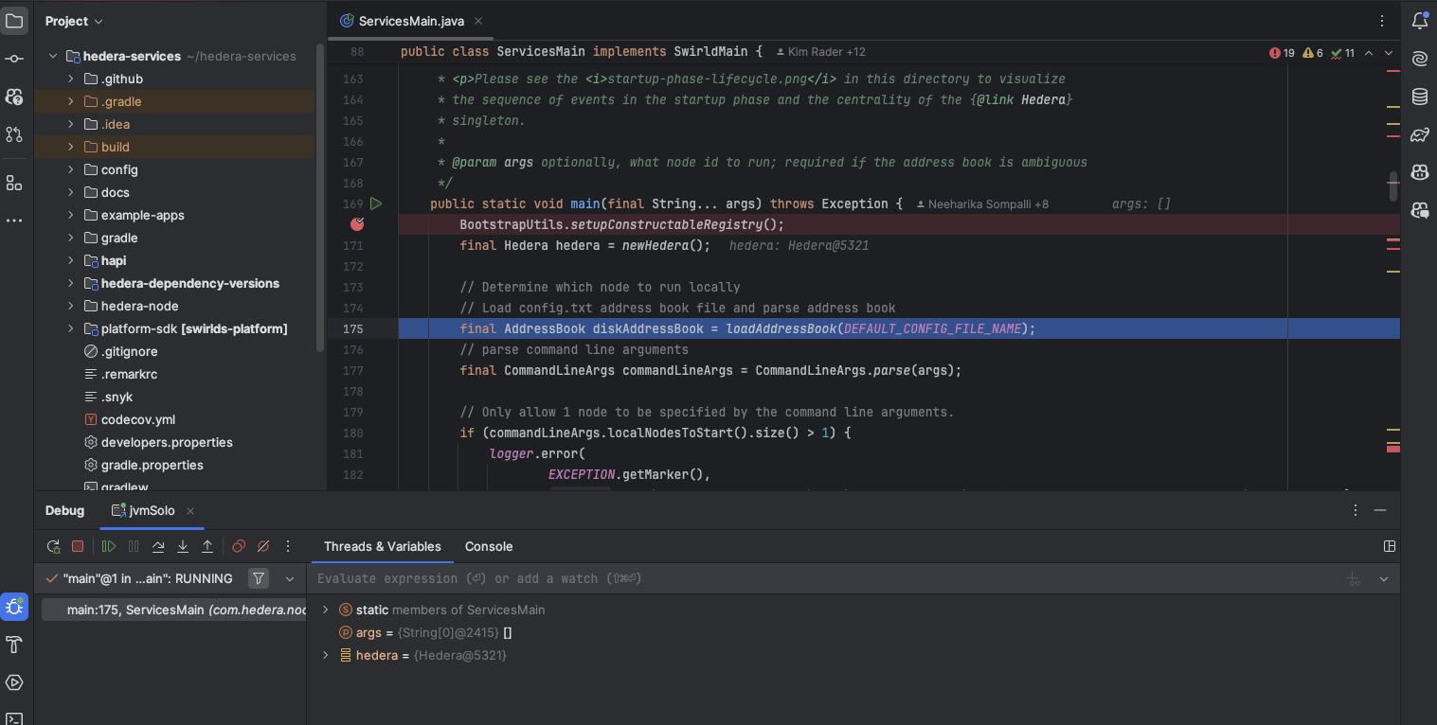Select the Step Over debugger icon
This screenshot has width=1437, height=725.
[x=158, y=546]
